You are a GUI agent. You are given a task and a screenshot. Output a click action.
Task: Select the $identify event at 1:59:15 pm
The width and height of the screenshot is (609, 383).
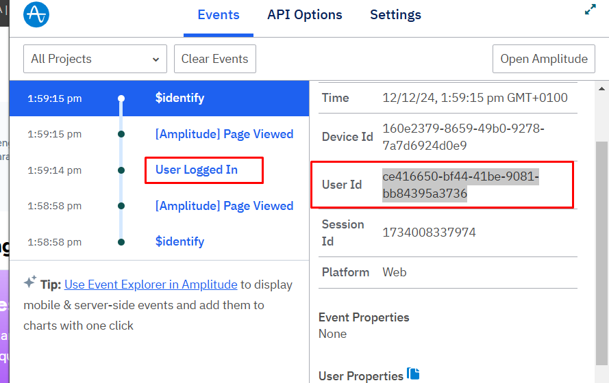[159, 98]
